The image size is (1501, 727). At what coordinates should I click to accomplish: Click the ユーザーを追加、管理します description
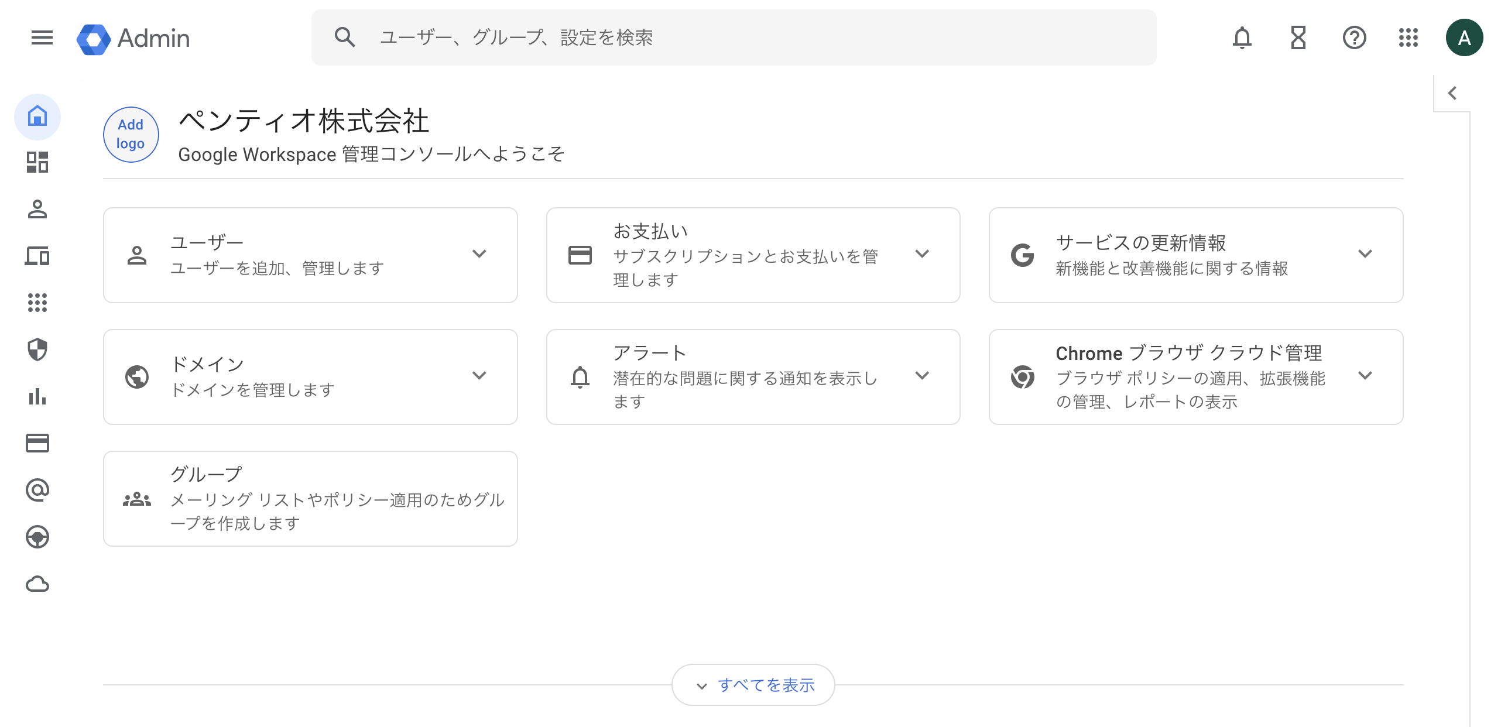[277, 268]
